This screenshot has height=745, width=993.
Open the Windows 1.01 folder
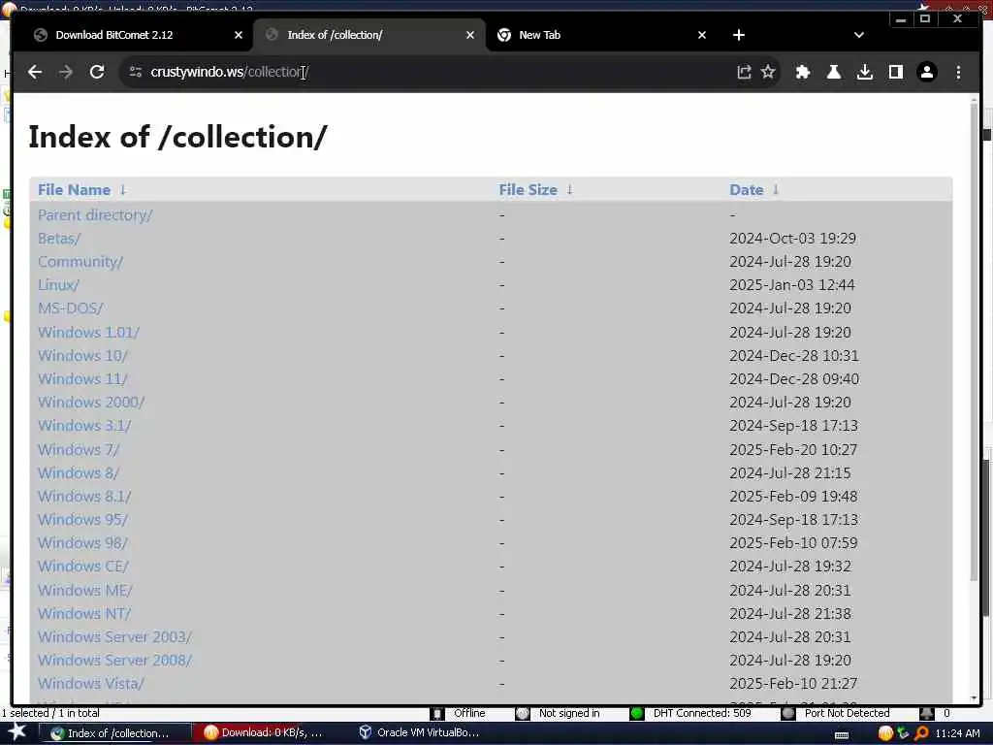(x=88, y=333)
